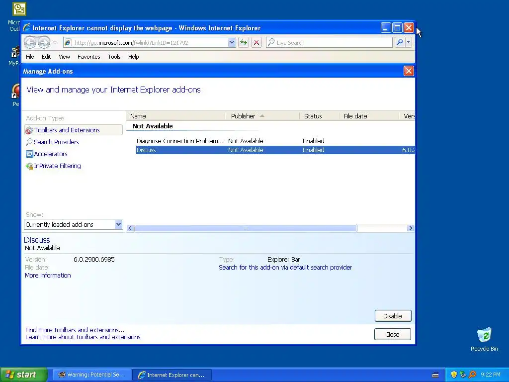Select InPrivate Filtering add-on type

pos(57,166)
